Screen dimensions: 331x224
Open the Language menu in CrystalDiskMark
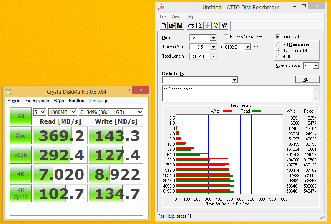(99, 101)
